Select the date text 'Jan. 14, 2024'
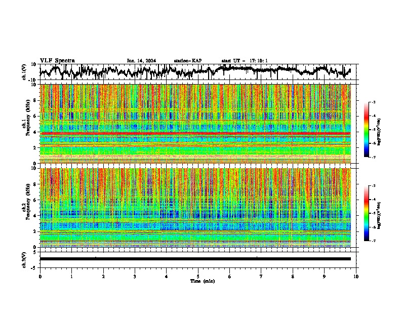The image size is (401, 310). pyautogui.click(x=141, y=61)
